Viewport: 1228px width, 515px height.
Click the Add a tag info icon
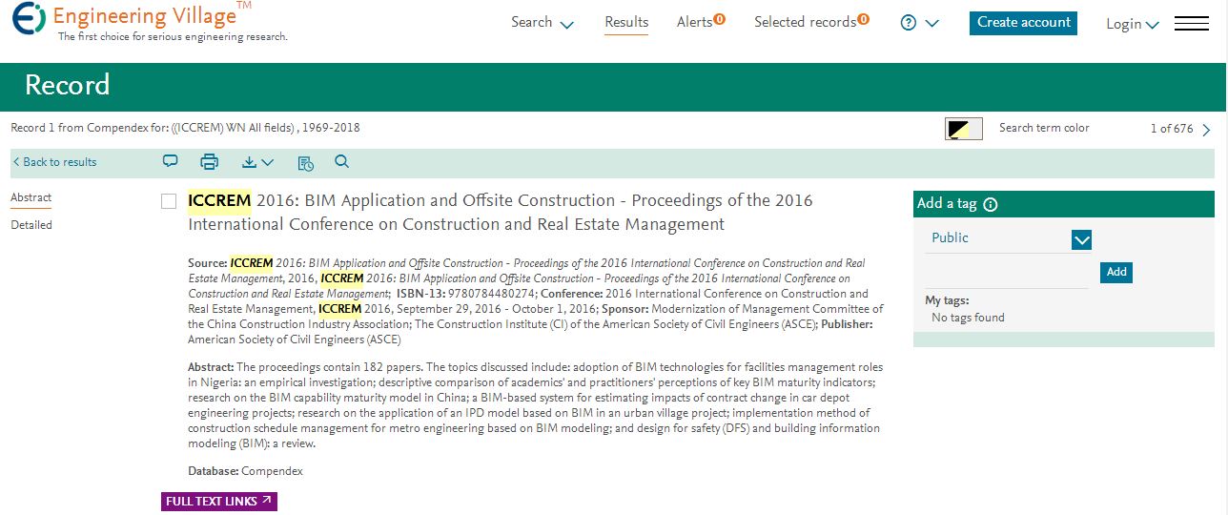pos(991,204)
